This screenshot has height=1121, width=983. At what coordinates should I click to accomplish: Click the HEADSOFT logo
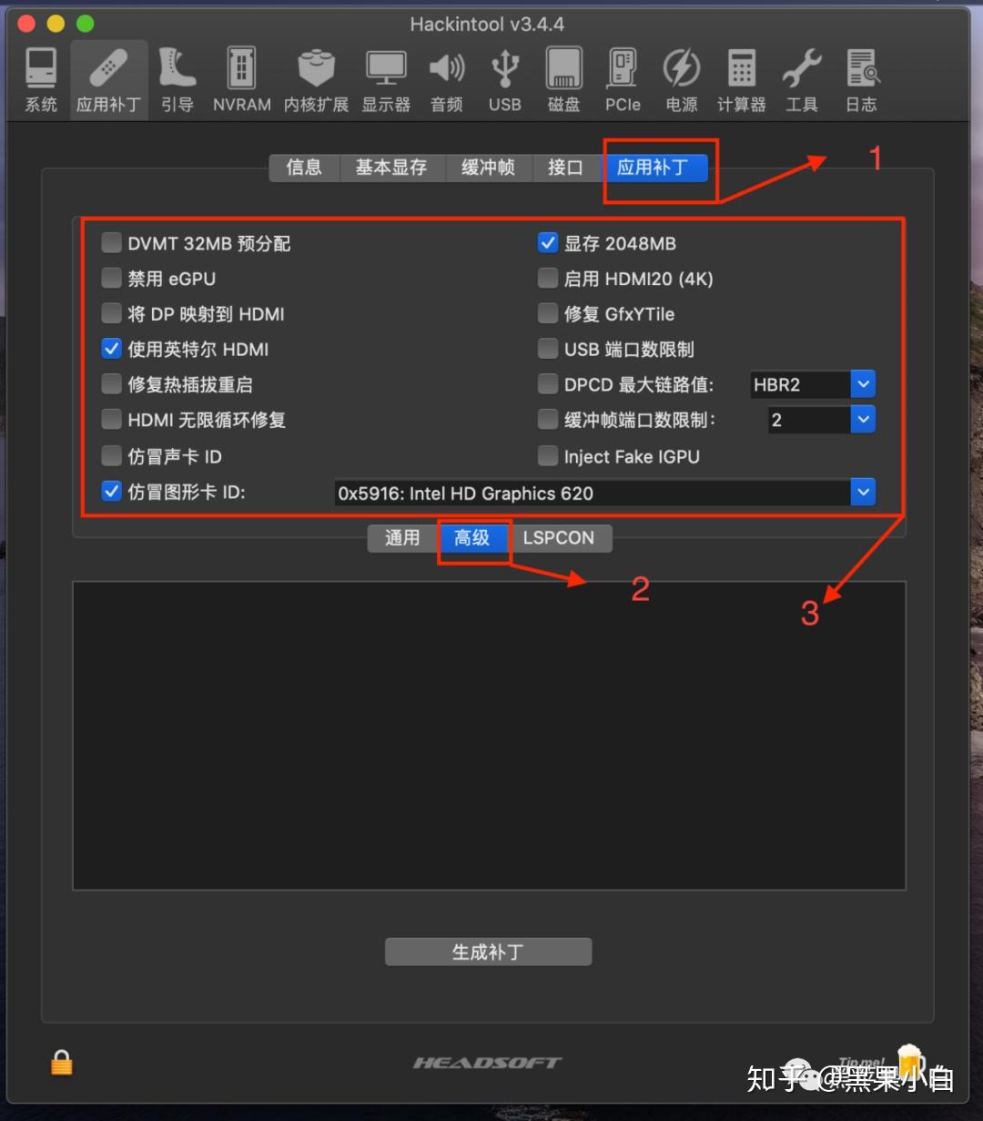tap(488, 1063)
